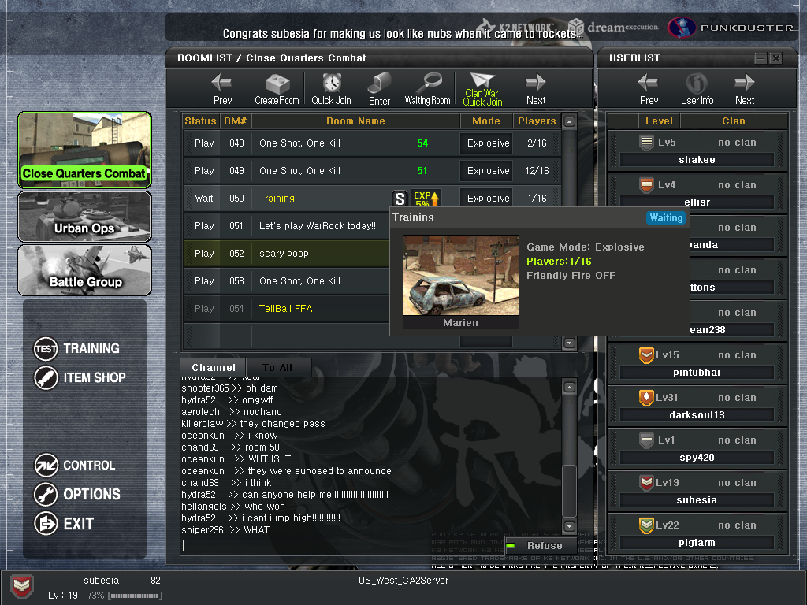
Task: Open Create Room brick icon
Action: (277, 89)
